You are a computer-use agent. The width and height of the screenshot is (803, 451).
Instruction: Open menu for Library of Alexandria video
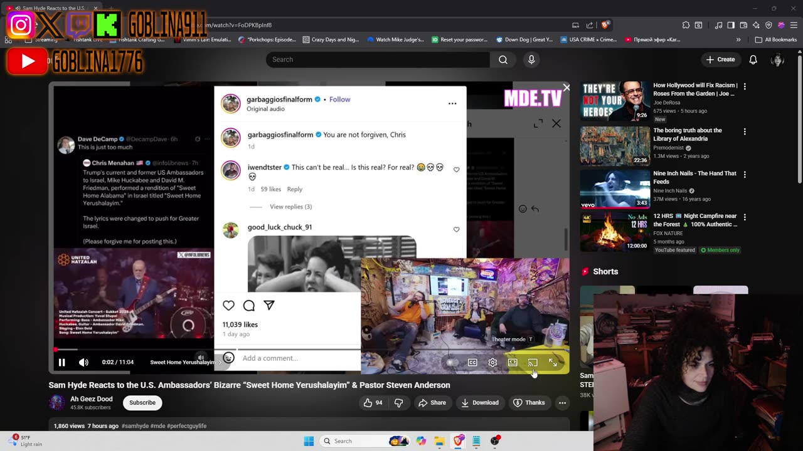pyautogui.click(x=745, y=132)
